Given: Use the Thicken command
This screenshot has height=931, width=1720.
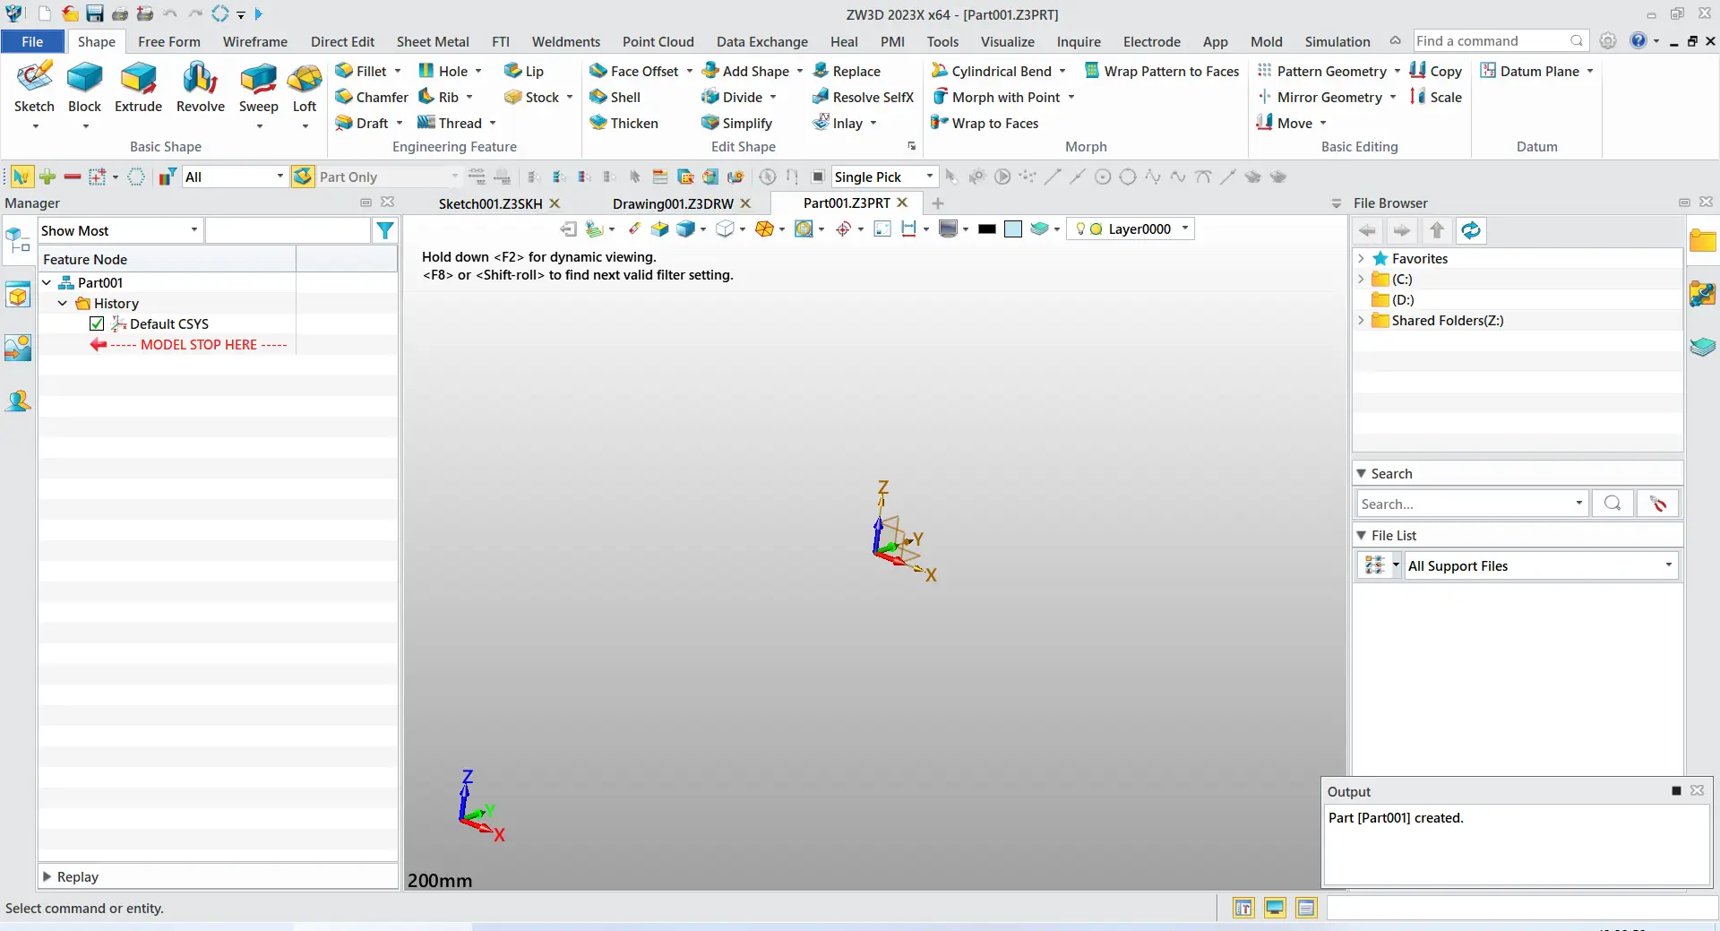Looking at the screenshot, I should (x=624, y=123).
